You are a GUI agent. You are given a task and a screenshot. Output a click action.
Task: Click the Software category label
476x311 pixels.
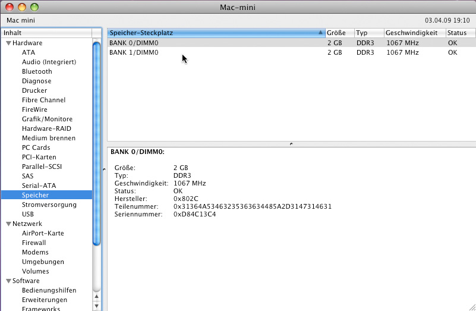click(26, 281)
